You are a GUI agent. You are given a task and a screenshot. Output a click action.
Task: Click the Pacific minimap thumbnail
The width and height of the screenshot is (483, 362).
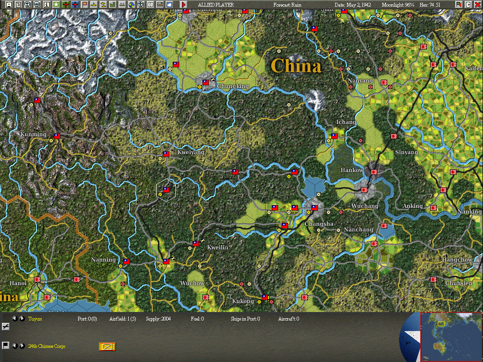tap(450, 337)
